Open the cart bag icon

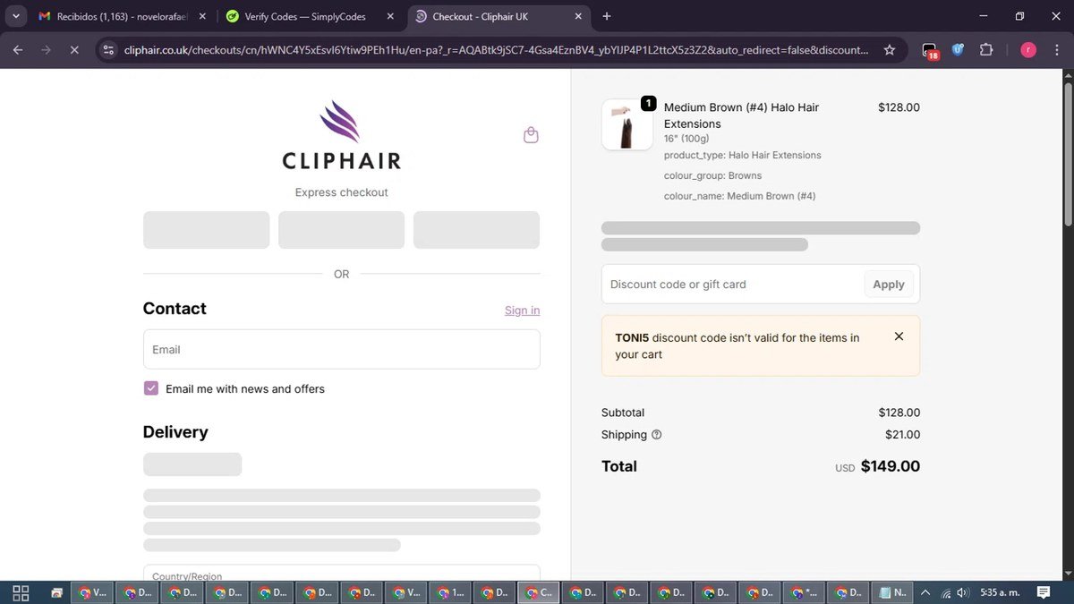point(531,135)
